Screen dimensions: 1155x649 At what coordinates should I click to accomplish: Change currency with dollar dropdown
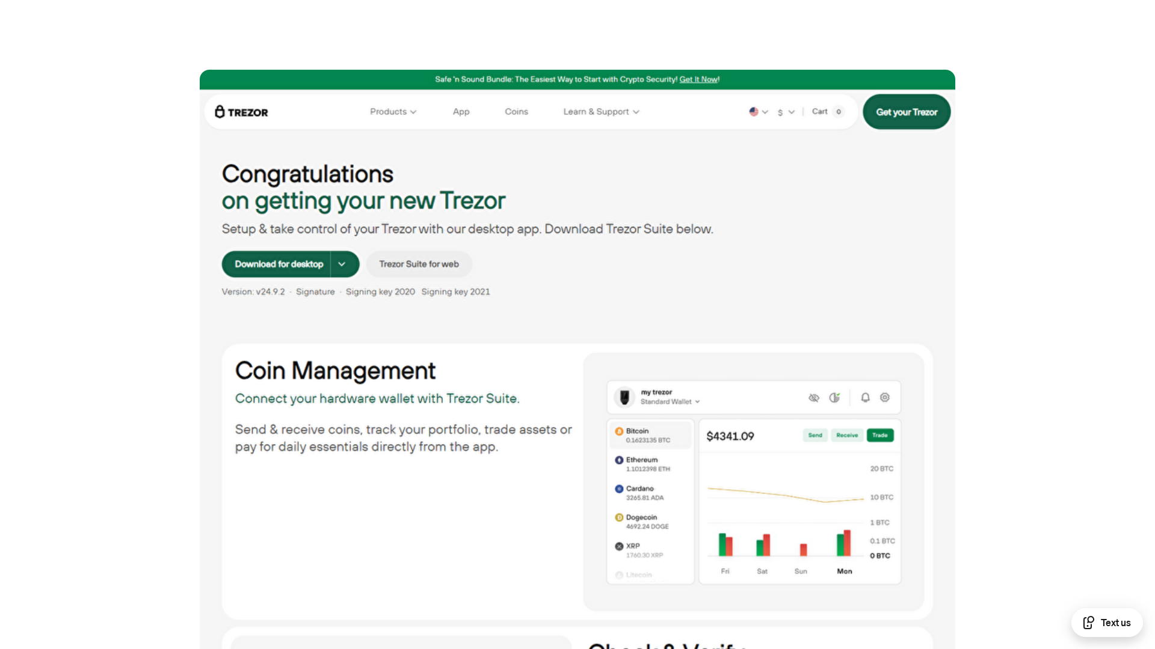[x=786, y=112]
